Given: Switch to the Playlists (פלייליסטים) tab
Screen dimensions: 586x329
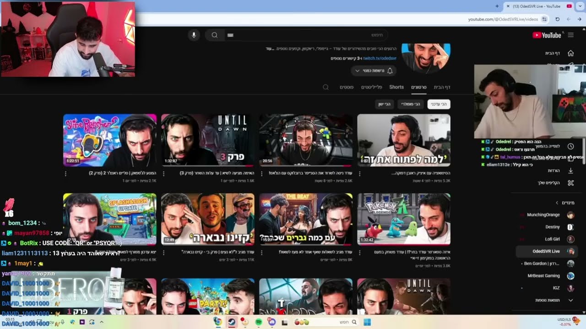Looking at the screenshot, I should tap(372, 87).
